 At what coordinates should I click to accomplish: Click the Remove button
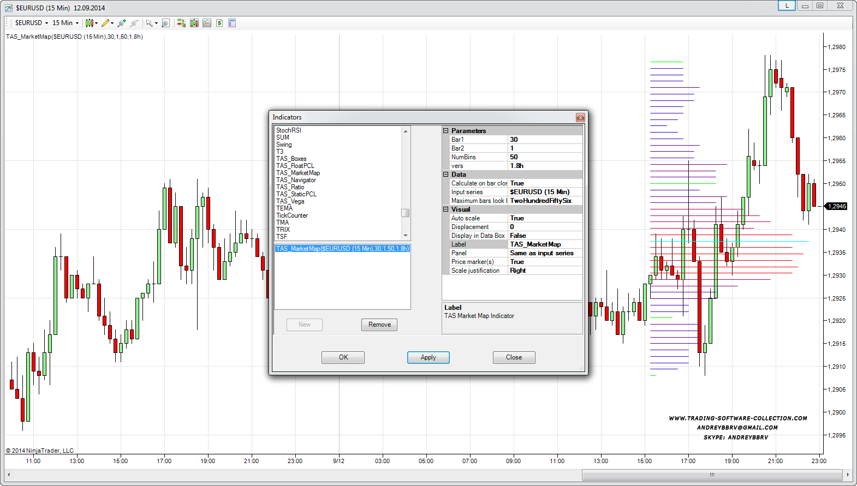tap(379, 325)
